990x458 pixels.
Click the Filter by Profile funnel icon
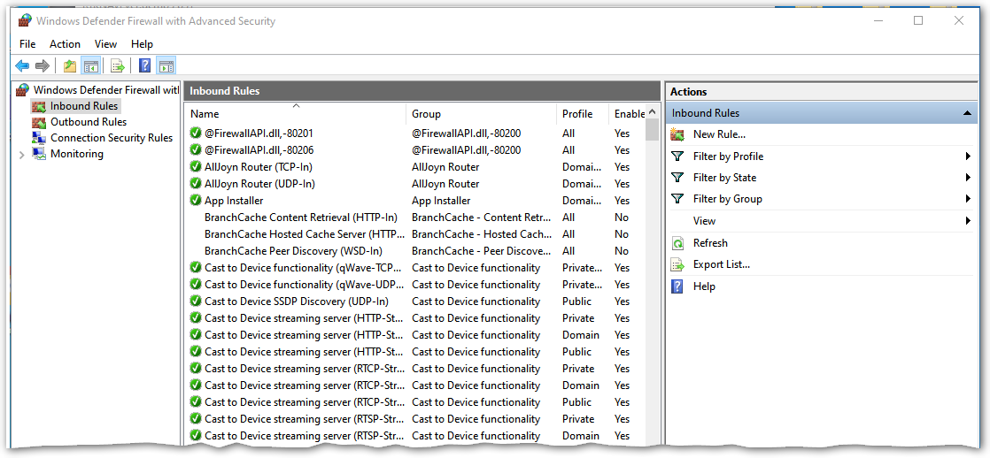677,156
